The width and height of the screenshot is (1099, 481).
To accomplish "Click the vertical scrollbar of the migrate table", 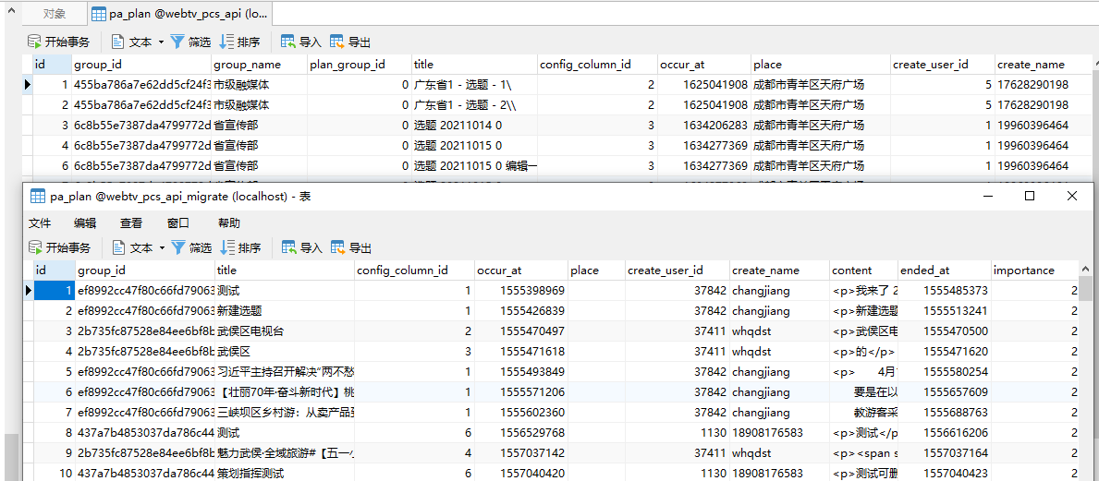I will click(1088, 369).
